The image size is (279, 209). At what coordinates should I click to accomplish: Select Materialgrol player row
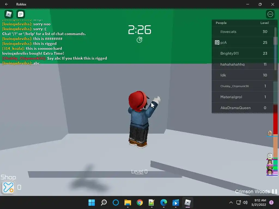242,97
